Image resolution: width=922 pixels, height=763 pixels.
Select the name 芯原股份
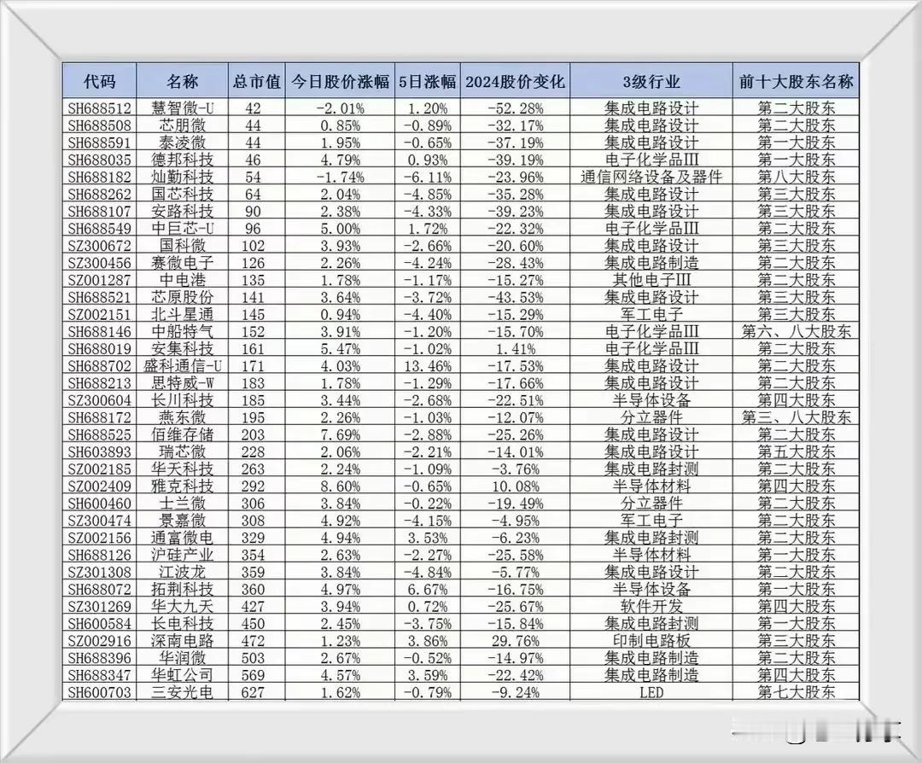(183, 297)
